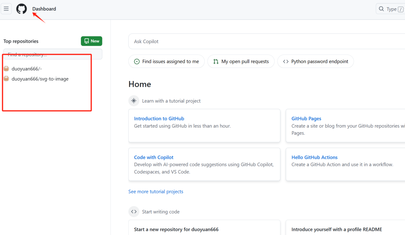Create a repository with New button
405x235 pixels.
click(91, 41)
